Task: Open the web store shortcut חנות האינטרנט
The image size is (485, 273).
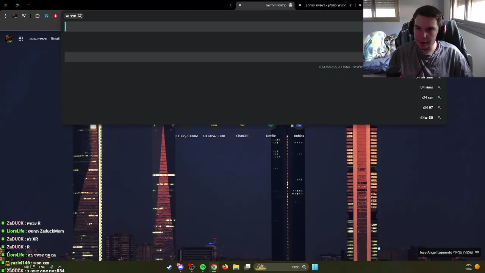Action: coord(214,131)
